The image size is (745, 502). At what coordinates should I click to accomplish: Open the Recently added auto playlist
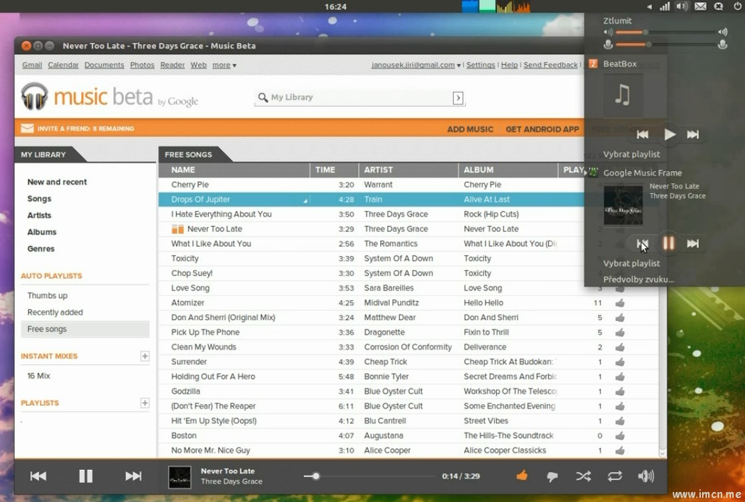pyautogui.click(x=55, y=312)
